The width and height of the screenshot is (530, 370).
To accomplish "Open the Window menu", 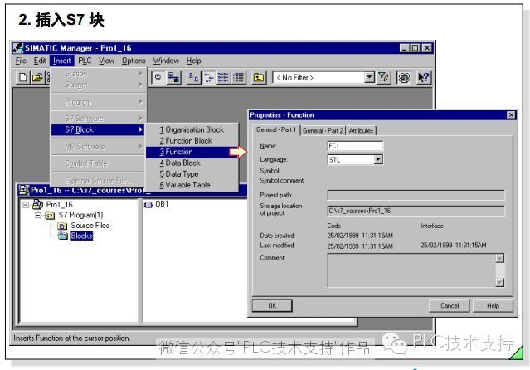I will 166,61.
